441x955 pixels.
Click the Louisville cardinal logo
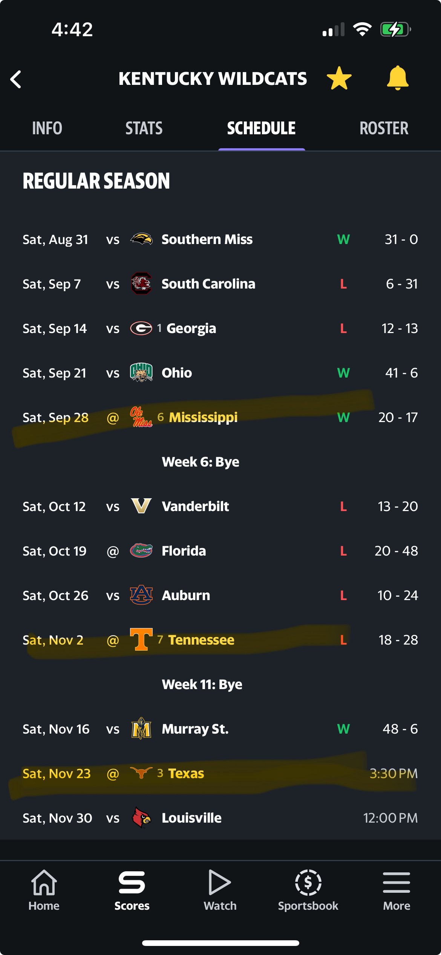tap(141, 817)
